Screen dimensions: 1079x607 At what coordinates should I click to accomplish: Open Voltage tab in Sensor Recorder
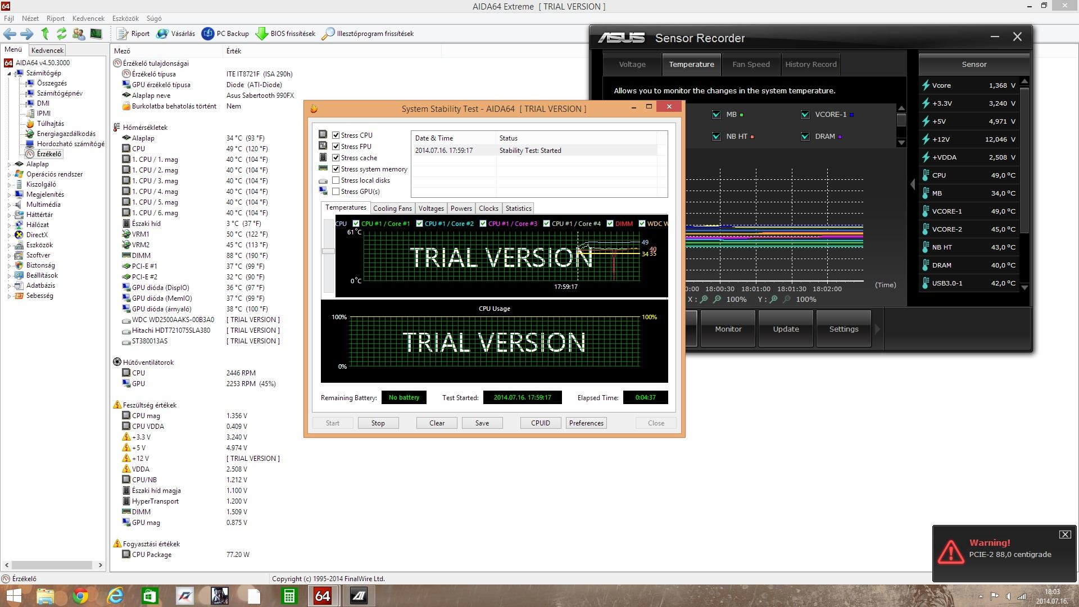click(x=632, y=65)
